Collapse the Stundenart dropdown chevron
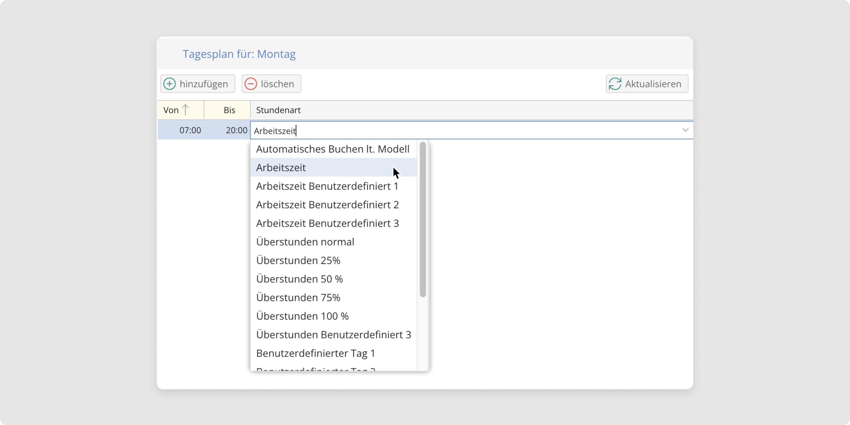Image resolution: width=850 pixels, height=425 pixels. pos(685,130)
